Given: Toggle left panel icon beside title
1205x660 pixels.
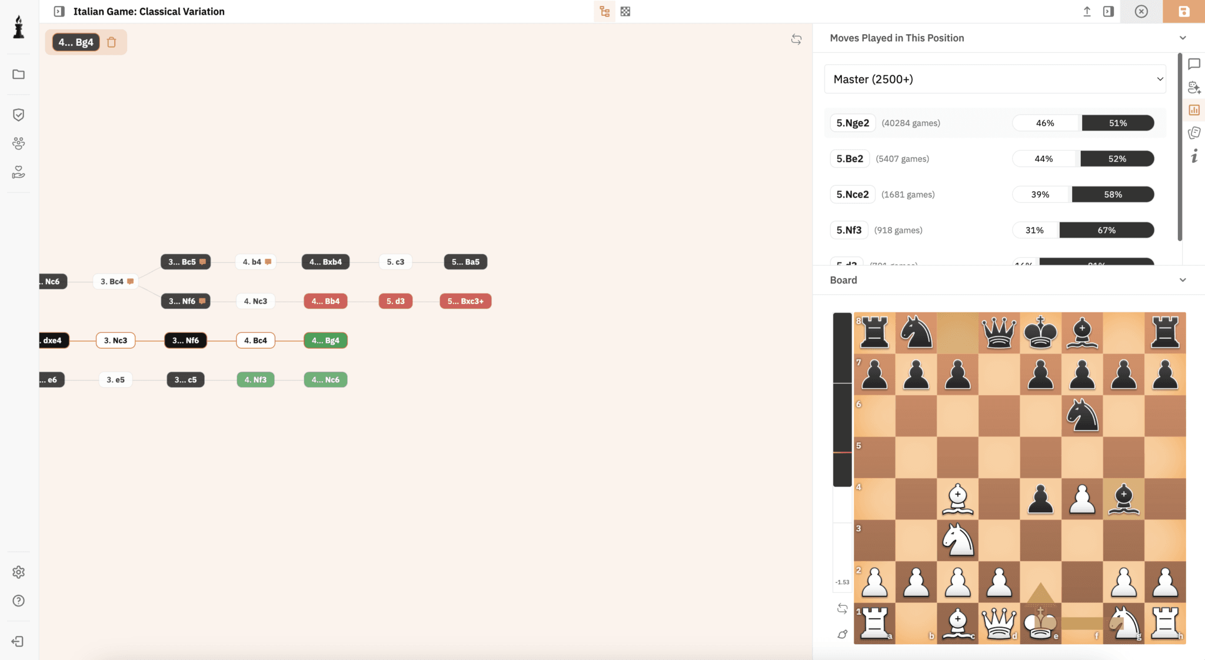Looking at the screenshot, I should pyautogui.click(x=59, y=11).
